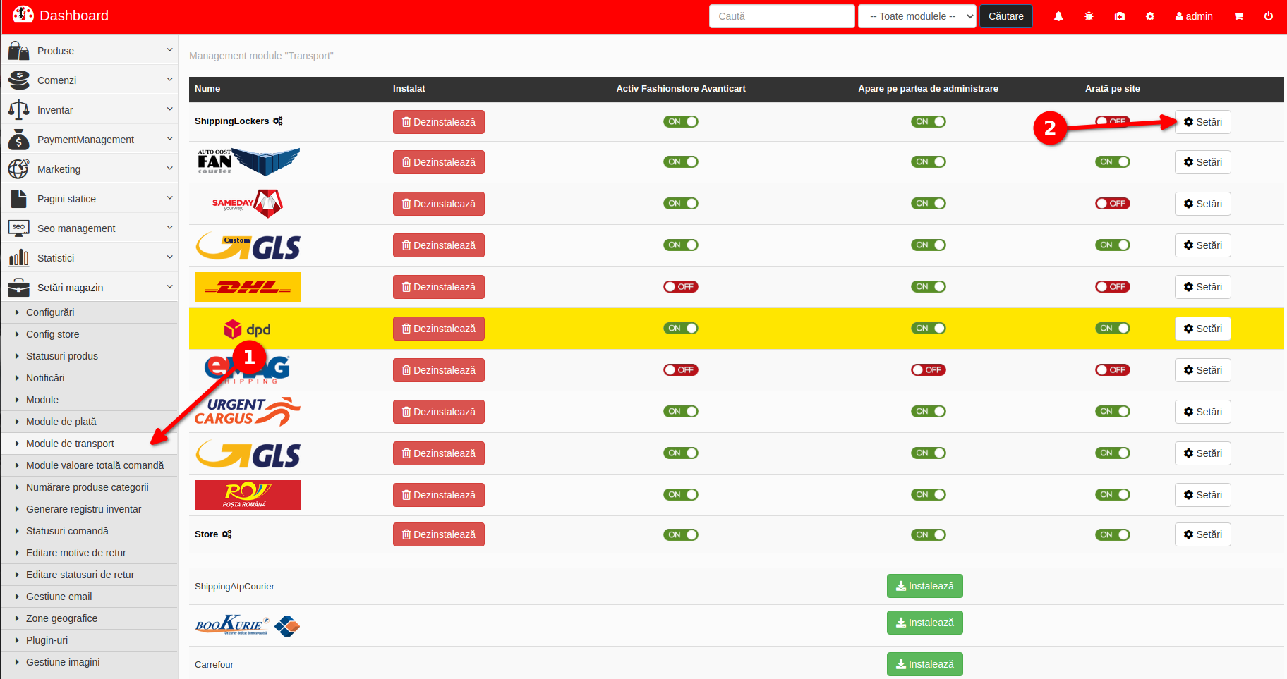Open the shopping cart icon in header
The width and height of the screenshot is (1287, 679).
(1238, 16)
